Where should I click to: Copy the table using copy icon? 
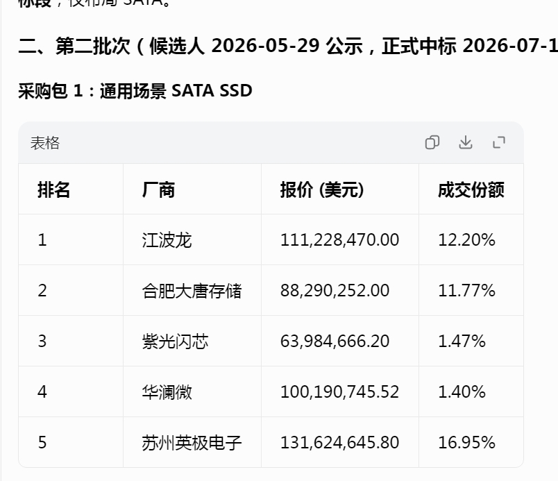432,142
